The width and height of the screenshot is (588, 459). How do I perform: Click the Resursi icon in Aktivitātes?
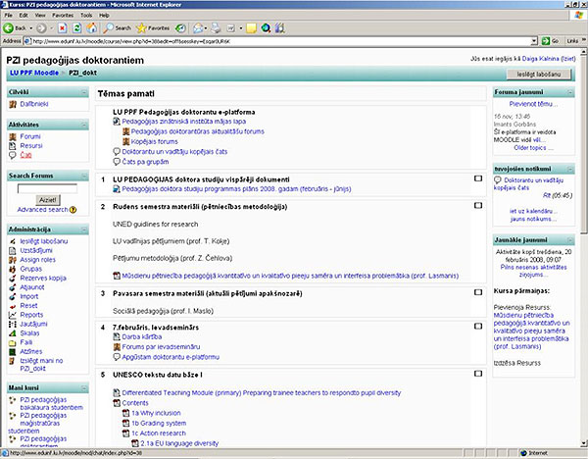tap(13, 145)
